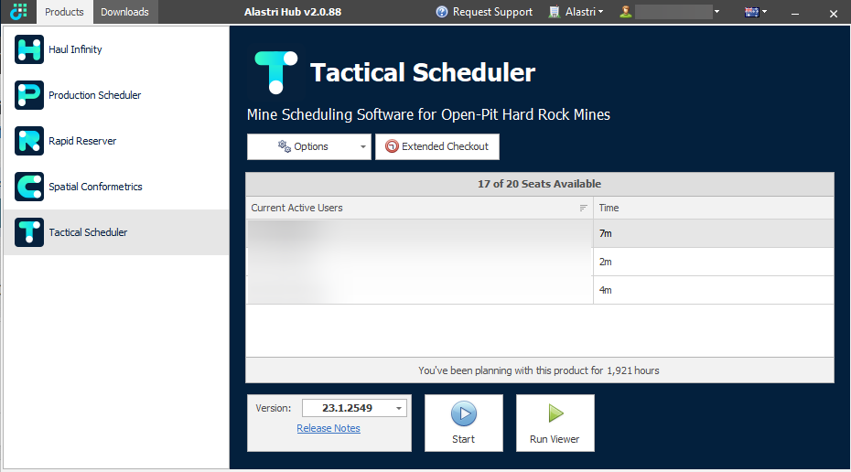Click the Alastri Hub v2.0.88 title text

click(x=293, y=12)
